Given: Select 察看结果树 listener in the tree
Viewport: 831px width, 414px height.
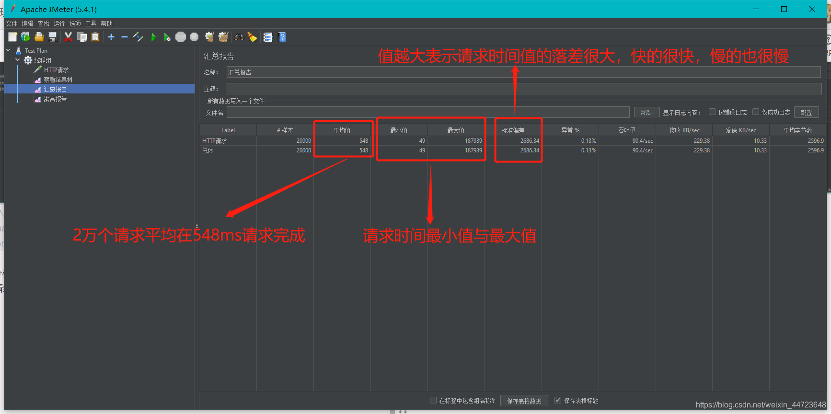Looking at the screenshot, I should click(x=58, y=80).
